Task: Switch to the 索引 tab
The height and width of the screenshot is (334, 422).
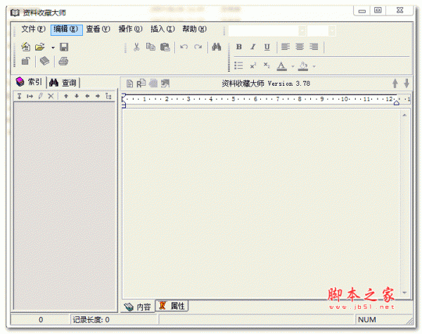Action: pyautogui.click(x=29, y=82)
